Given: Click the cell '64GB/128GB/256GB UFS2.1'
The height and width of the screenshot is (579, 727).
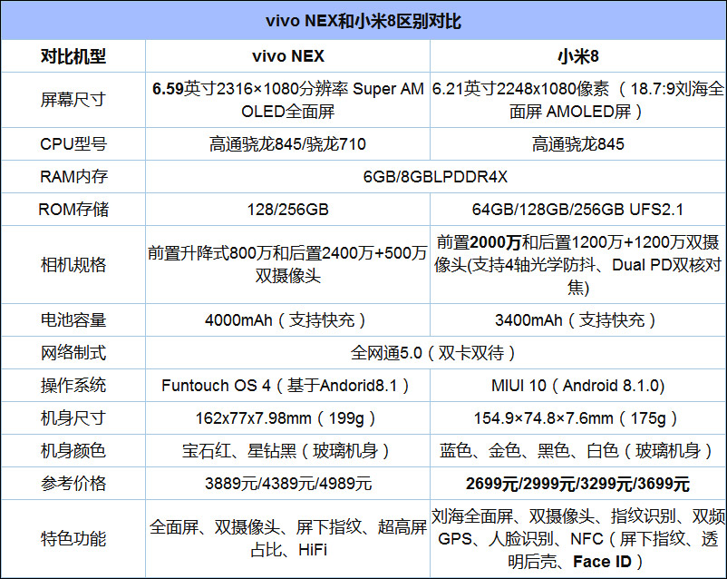Looking at the screenshot, I should coord(577,210).
